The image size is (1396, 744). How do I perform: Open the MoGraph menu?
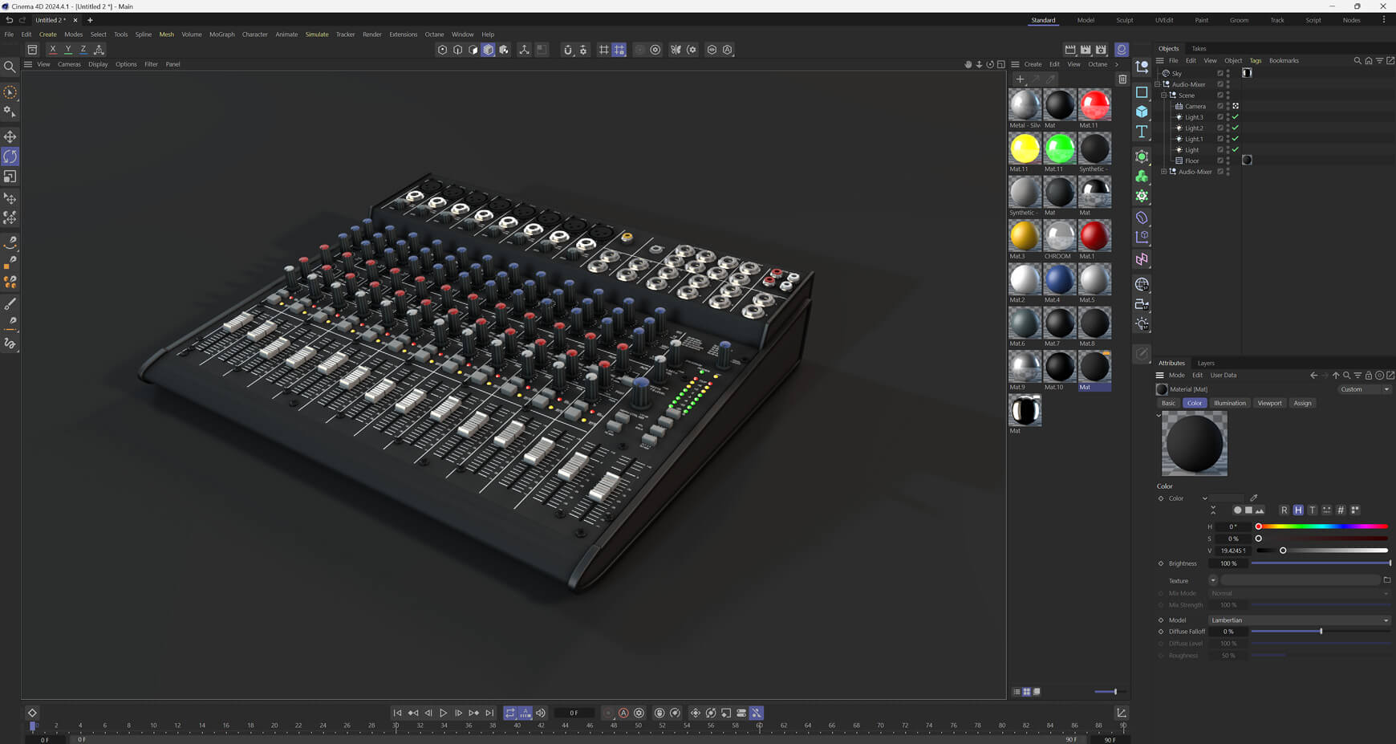click(221, 35)
